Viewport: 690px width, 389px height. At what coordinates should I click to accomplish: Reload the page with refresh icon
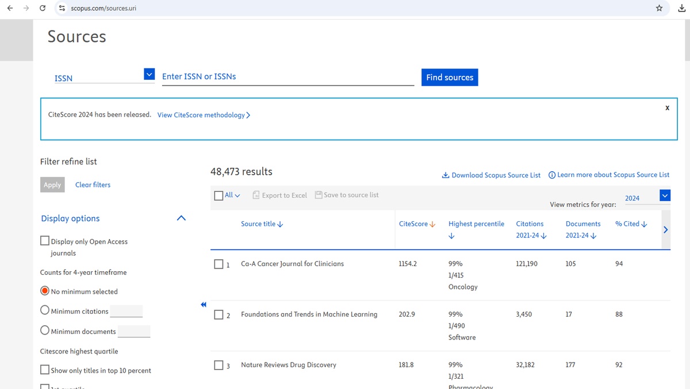(x=43, y=8)
